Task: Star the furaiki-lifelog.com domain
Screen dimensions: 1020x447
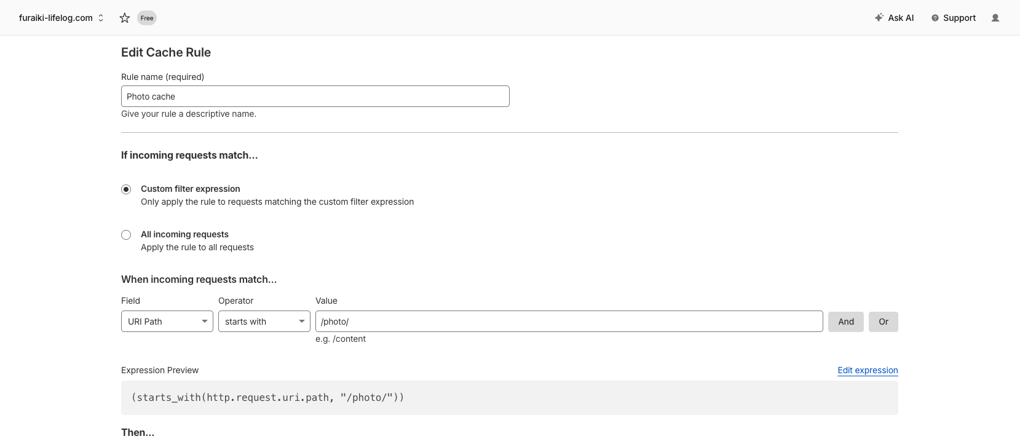Action: (x=125, y=18)
